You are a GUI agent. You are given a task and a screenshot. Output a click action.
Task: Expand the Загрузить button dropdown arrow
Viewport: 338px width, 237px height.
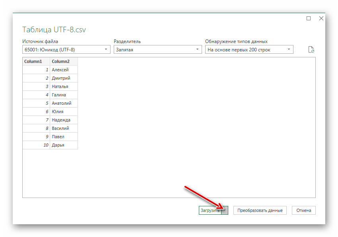coord(225,210)
